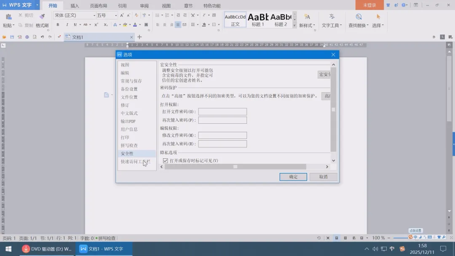Viewport: 455px width, 256px height.
Task: Switch to the Page Layout (页面布局) tab
Action: tap(98, 6)
